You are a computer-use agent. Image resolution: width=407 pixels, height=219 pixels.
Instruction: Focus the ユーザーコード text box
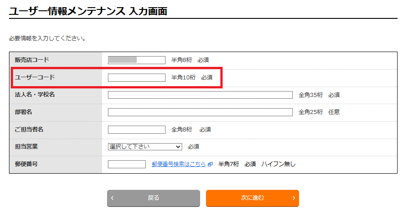point(137,77)
